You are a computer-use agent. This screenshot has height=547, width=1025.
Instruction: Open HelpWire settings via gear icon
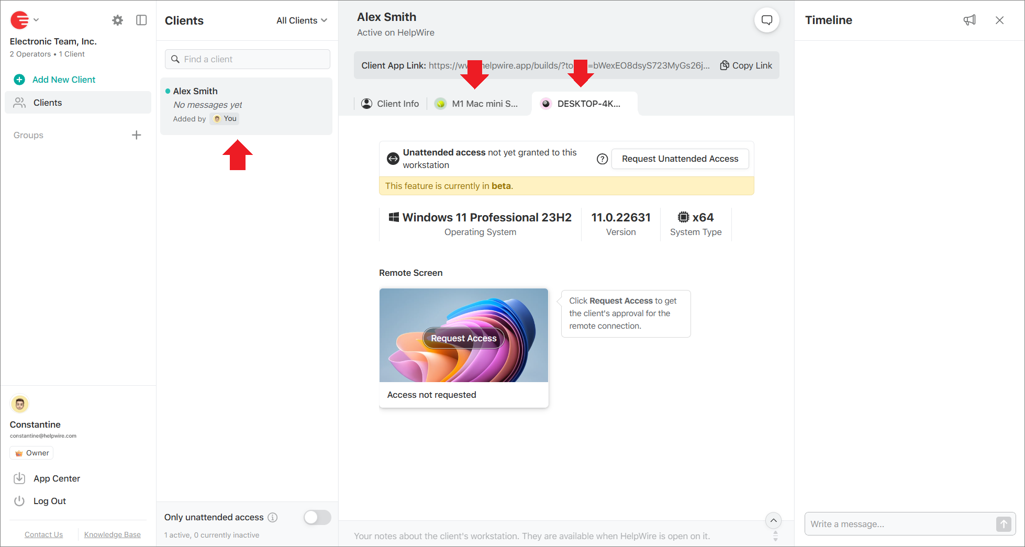(117, 20)
